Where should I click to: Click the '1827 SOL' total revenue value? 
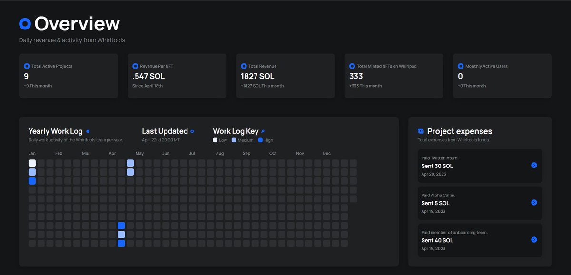tap(257, 76)
